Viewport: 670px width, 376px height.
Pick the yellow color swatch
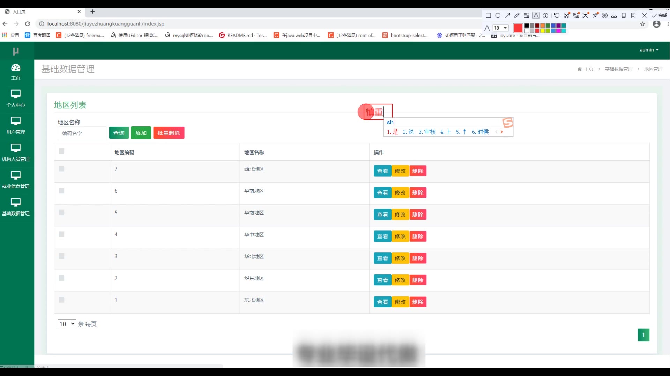(x=543, y=31)
